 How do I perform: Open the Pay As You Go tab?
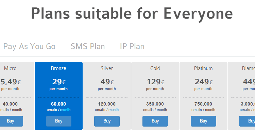pos(29,47)
